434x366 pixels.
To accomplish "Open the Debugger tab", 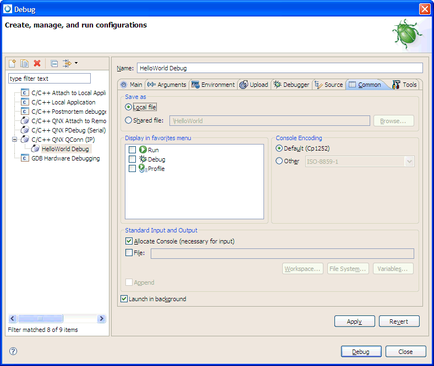I will [x=292, y=85].
